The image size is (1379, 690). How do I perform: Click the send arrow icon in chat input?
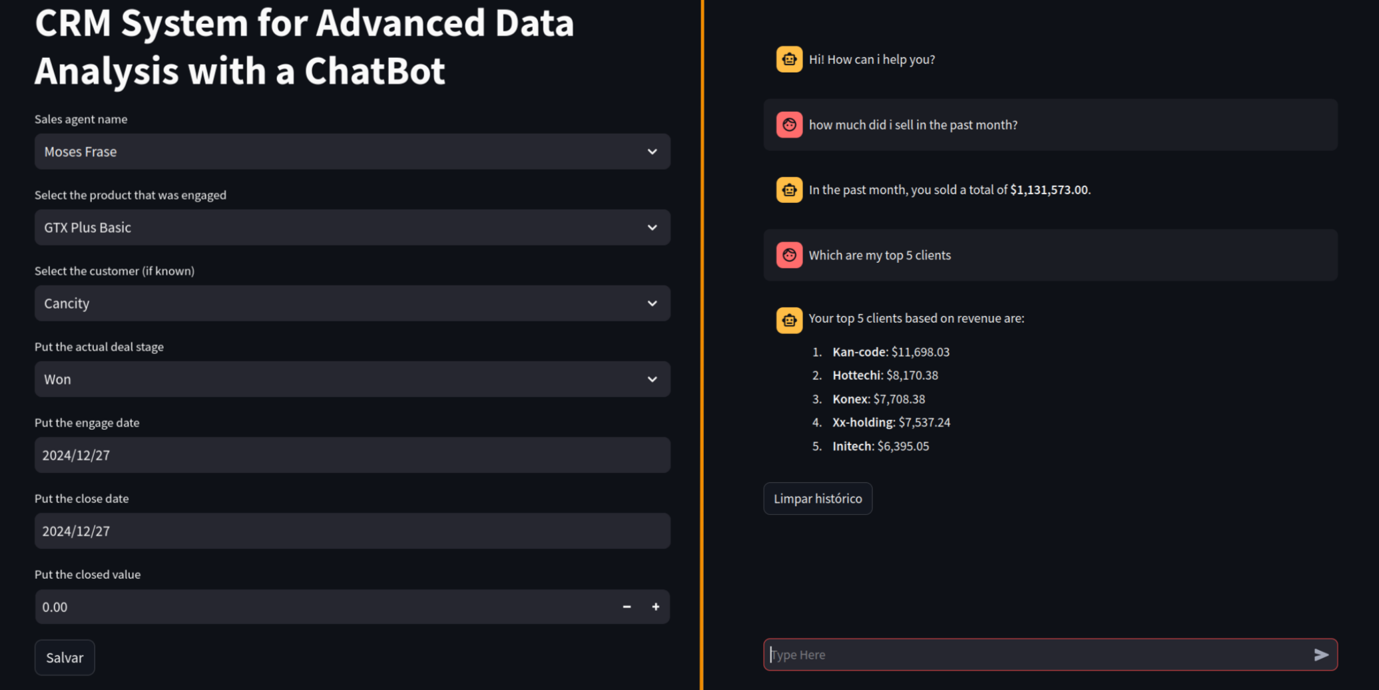point(1321,655)
